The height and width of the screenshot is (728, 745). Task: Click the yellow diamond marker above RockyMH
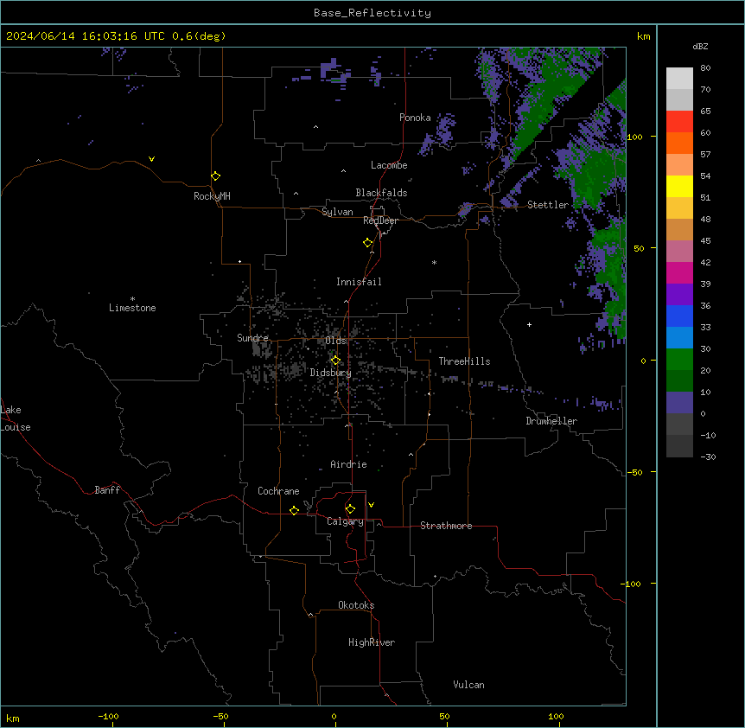click(215, 176)
